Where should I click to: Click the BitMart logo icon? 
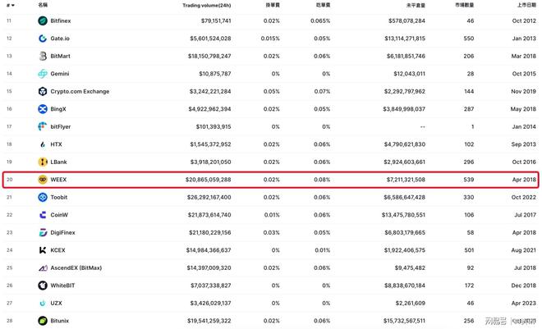[x=43, y=56]
